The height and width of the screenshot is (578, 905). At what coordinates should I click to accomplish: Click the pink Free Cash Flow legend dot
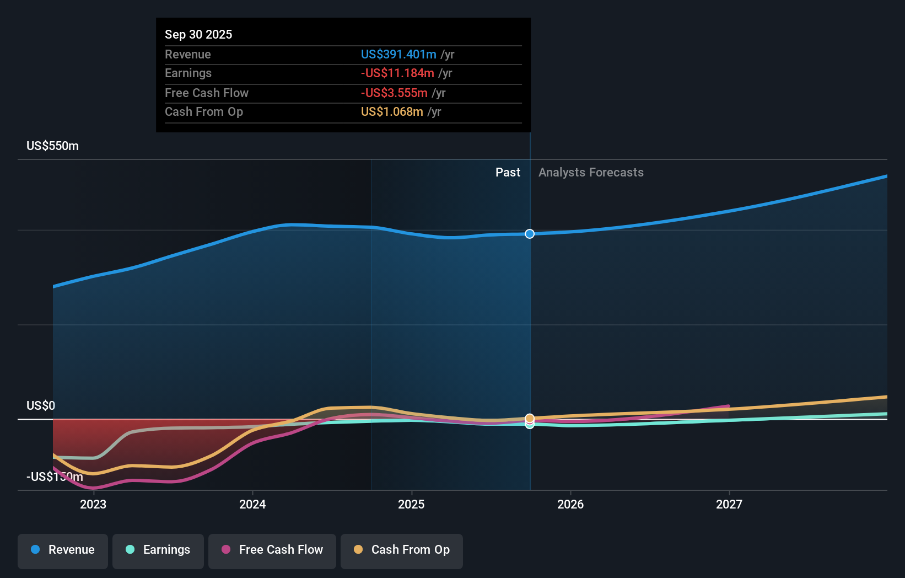[225, 550]
